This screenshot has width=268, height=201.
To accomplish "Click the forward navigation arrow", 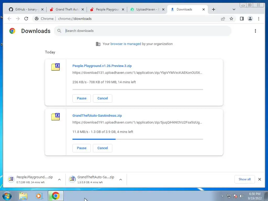I will click(18, 19).
